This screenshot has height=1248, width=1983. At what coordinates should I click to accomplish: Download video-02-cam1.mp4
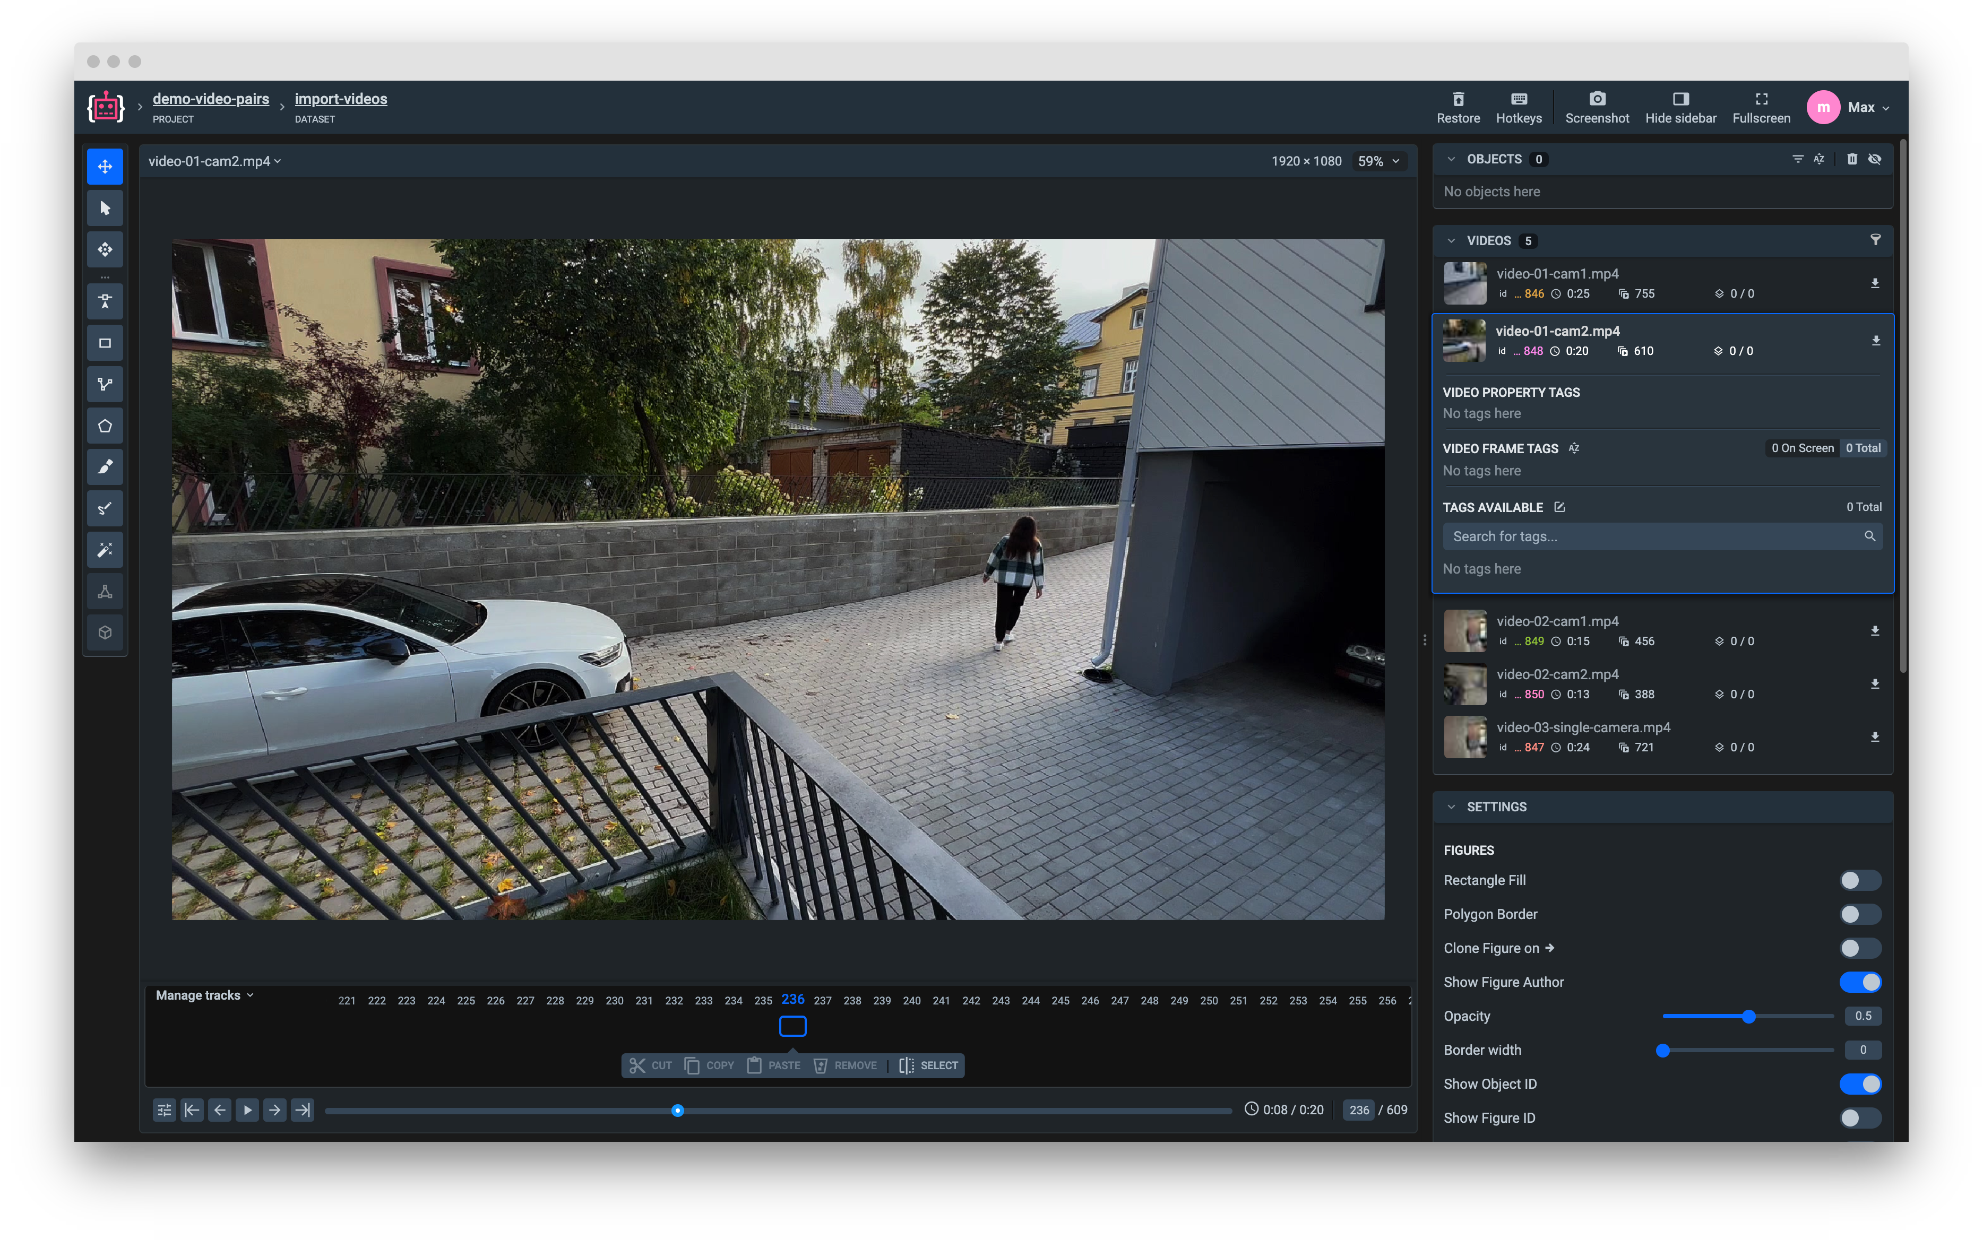click(1874, 630)
